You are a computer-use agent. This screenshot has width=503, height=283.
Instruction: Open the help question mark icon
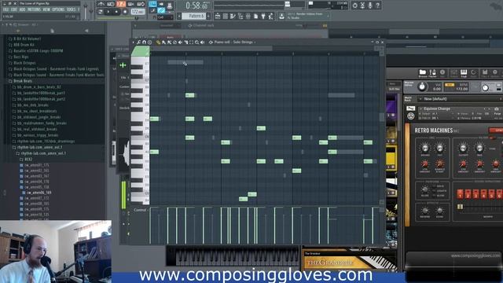click(378, 6)
